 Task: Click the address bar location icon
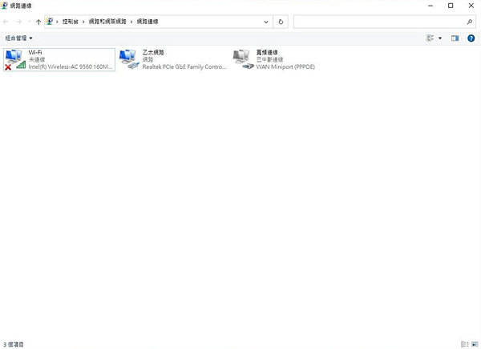(x=50, y=22)
